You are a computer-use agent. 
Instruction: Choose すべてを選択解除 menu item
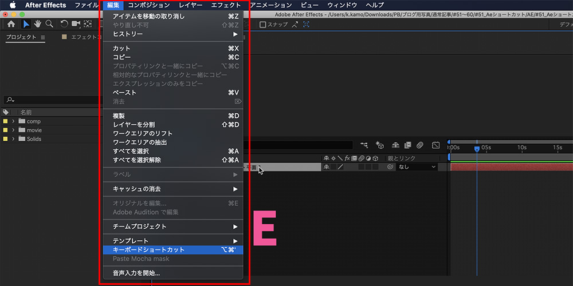coord(173,160)
